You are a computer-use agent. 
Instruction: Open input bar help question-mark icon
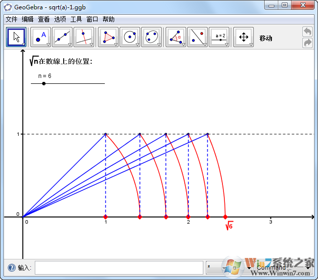[12, 268]
